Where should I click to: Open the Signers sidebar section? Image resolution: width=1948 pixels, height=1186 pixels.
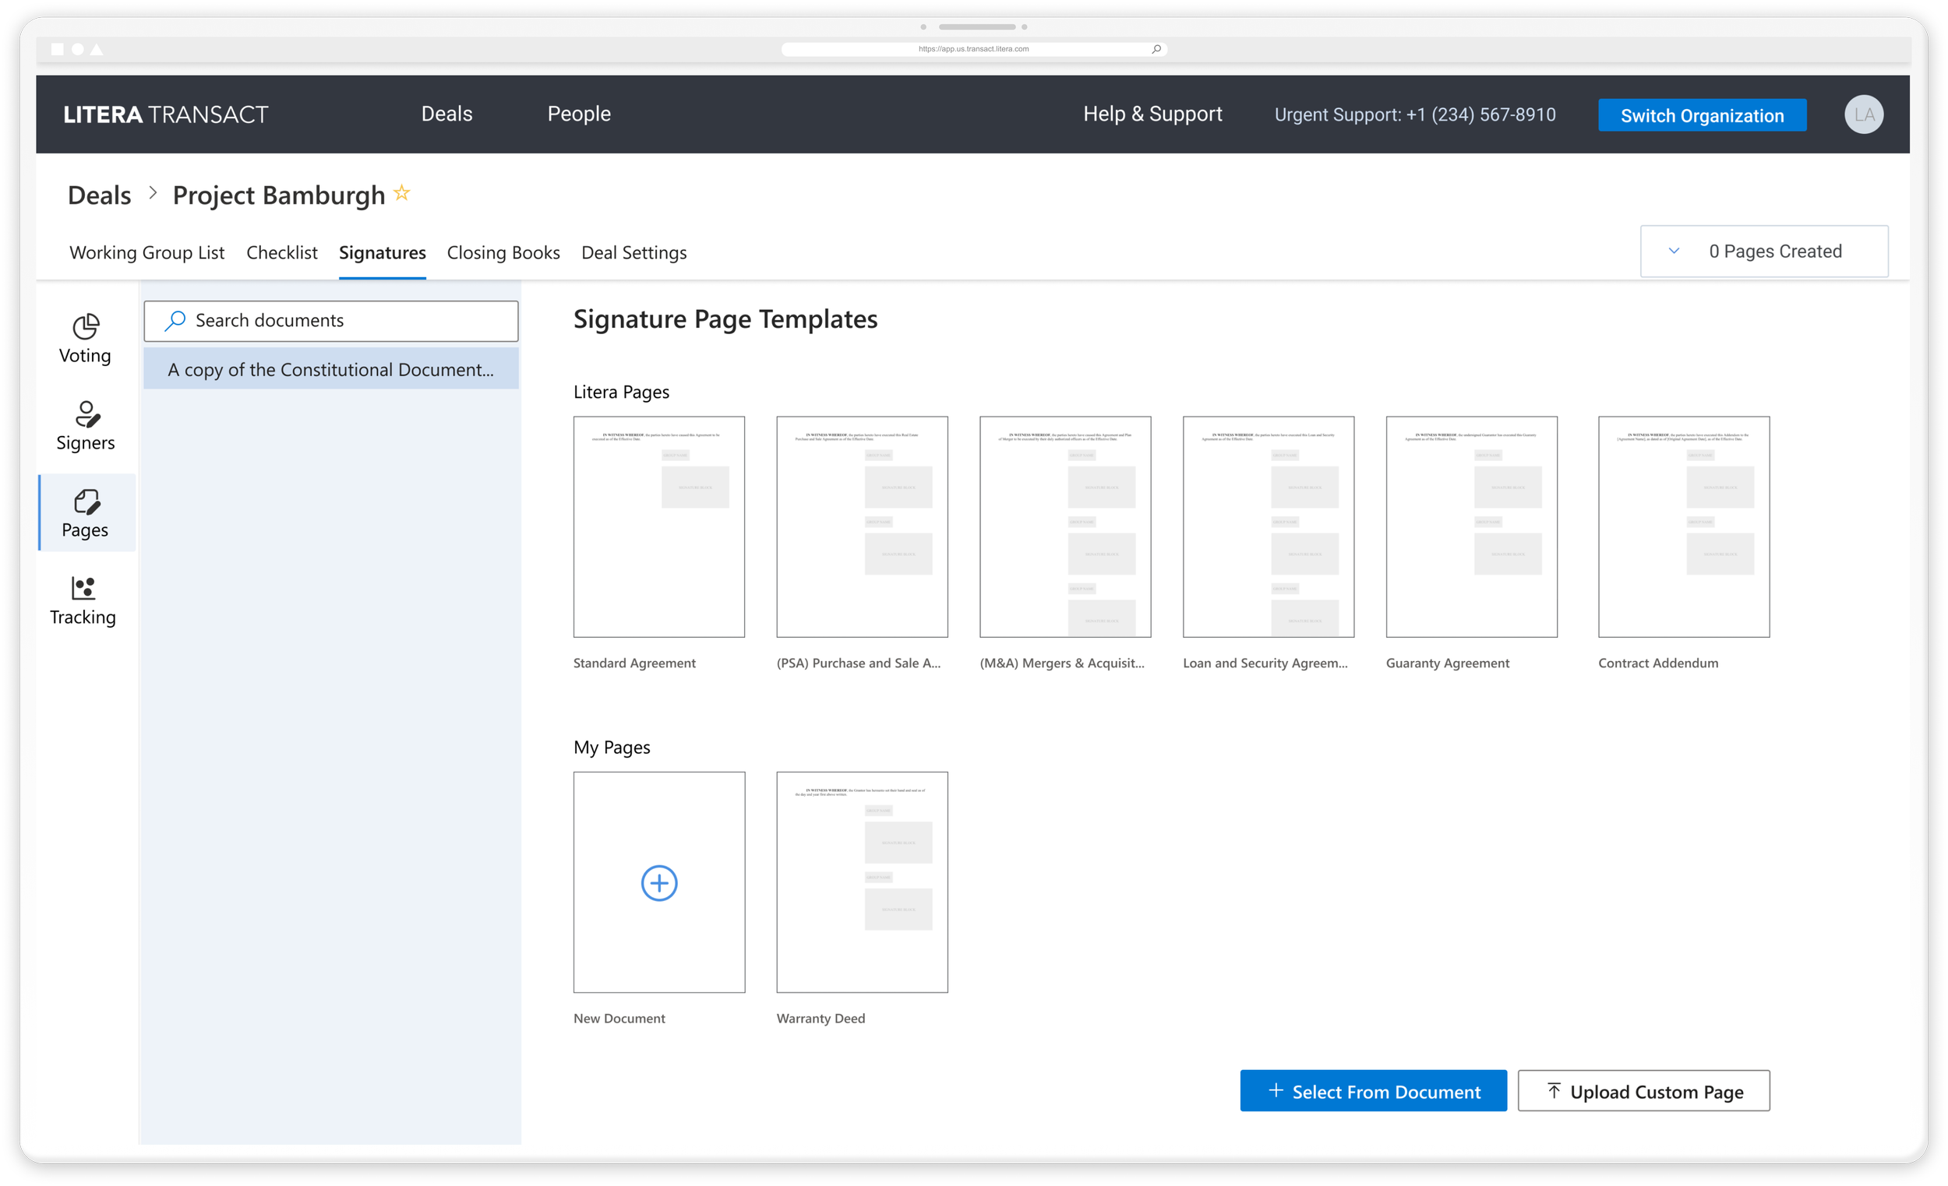86,425
